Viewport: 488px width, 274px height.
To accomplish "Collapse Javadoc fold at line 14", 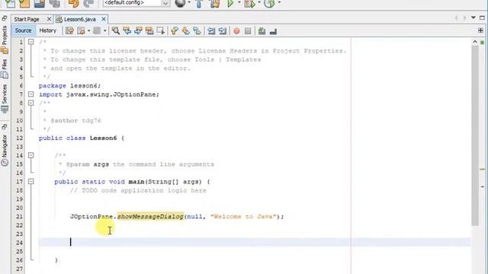I will (x=30, y=155).
